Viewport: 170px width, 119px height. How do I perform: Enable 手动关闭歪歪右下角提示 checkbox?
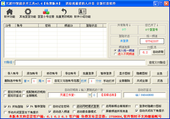[5, 112]
